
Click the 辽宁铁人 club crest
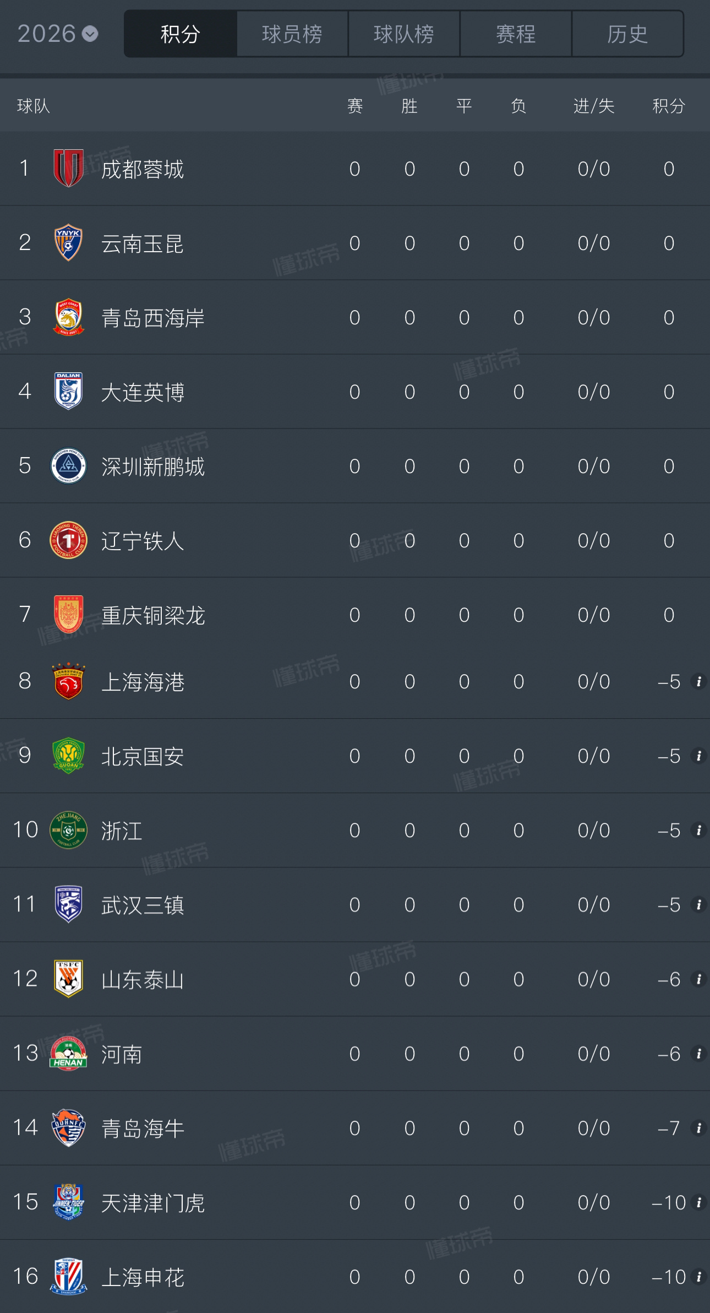tap(68, 540)
